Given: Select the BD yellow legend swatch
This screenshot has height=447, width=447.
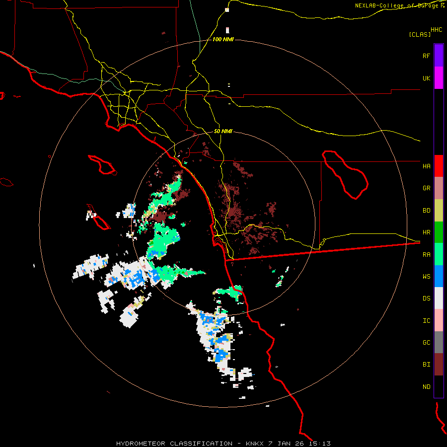Looking at the screenshot, I should click(439, 210).
